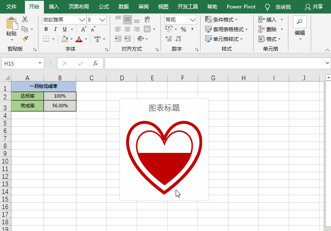This screenshot has height=231, width=331.
Task: Switch to the 页面布局 tab
Action: 79,7
